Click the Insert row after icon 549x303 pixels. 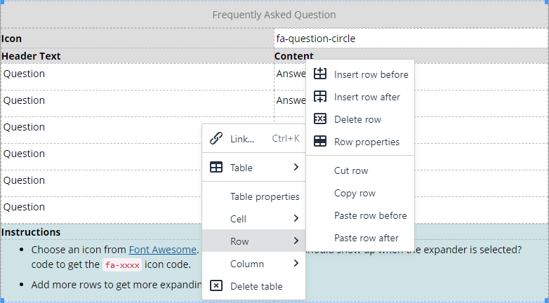tap(320, 96)
